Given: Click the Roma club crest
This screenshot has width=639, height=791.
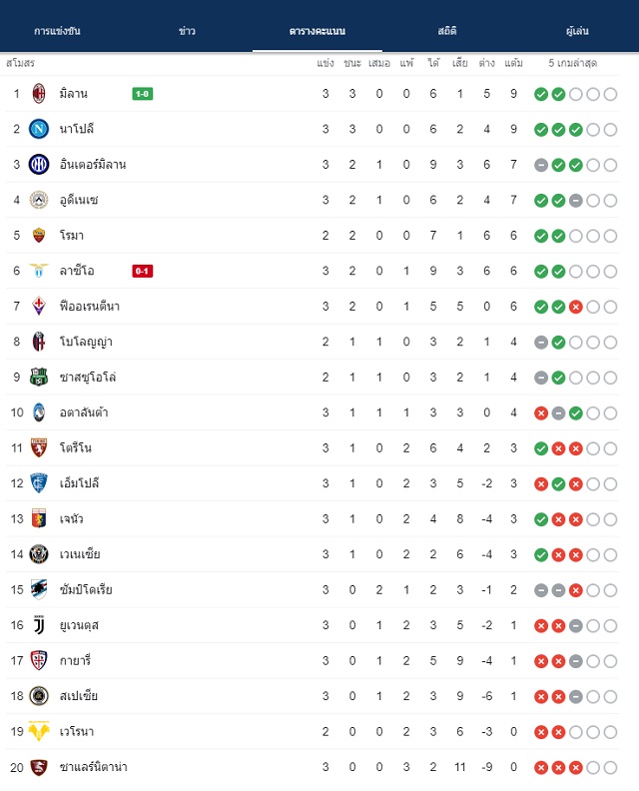Looking at the screenshot, I should coord(39,235).
